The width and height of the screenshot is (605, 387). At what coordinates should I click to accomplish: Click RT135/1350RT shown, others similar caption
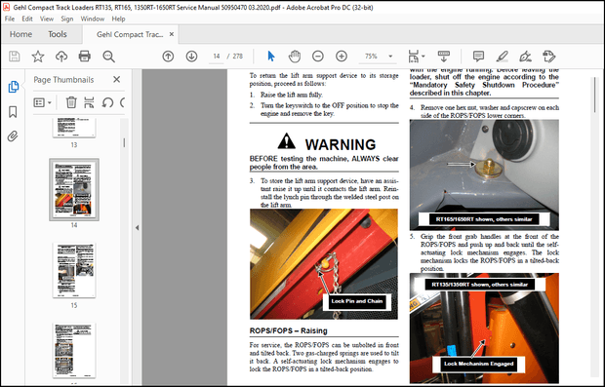pos(479,285)
